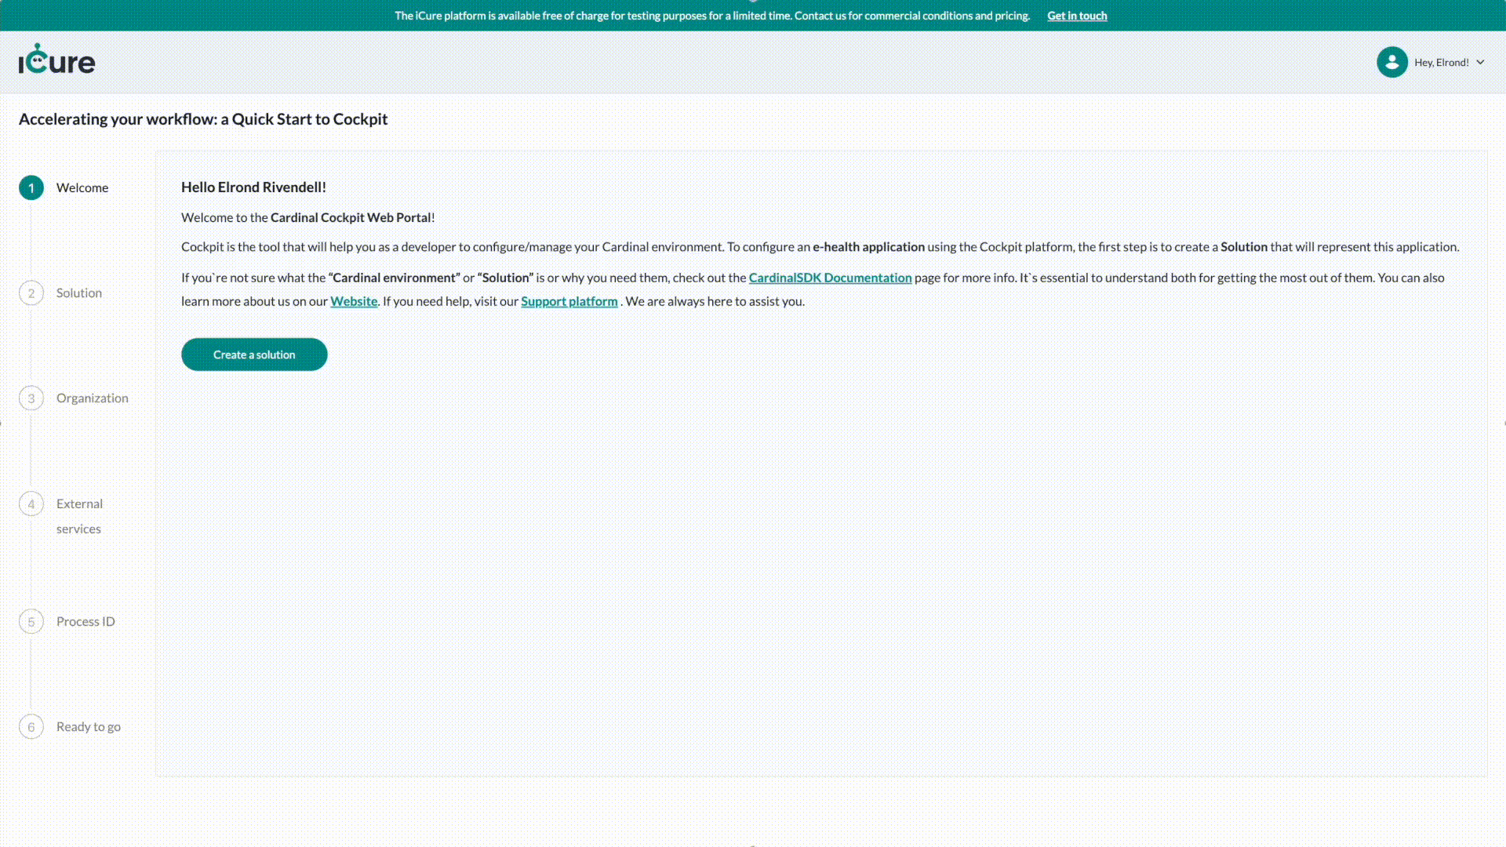The height and width of the screenshot is (847, 1506).
Task: Open the CardinalSDK Documentation link
Action: 830,278
